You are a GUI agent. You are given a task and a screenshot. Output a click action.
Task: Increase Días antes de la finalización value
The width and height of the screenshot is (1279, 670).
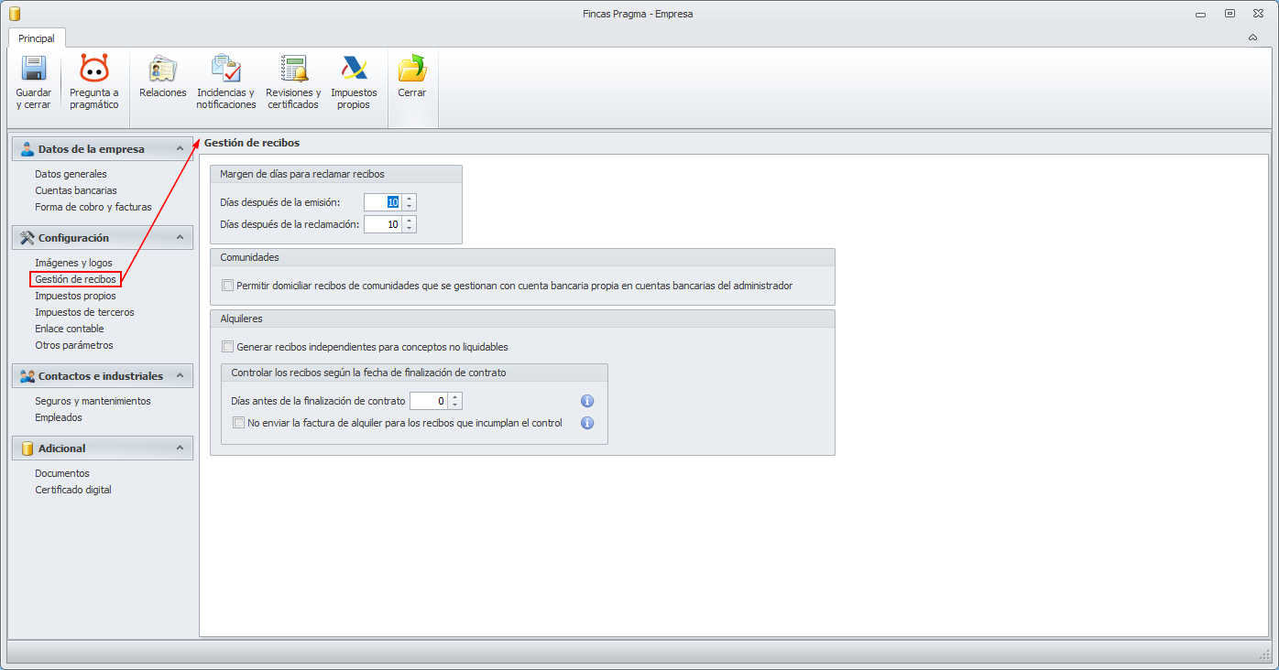tap(455, 397)
